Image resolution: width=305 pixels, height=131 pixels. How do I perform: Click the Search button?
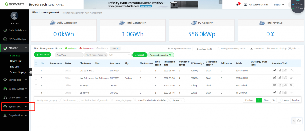(x=139, y=55)
